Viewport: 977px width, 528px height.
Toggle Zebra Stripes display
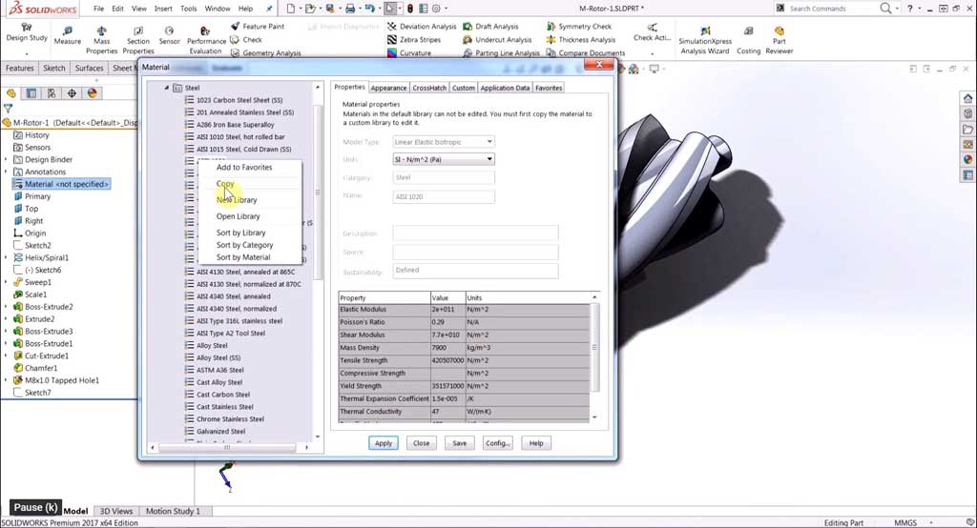coord(414,39)
